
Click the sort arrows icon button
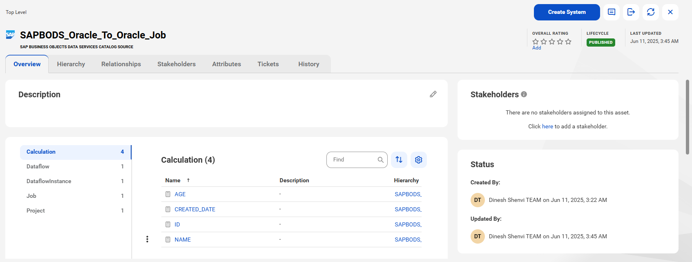click(399, 160)
